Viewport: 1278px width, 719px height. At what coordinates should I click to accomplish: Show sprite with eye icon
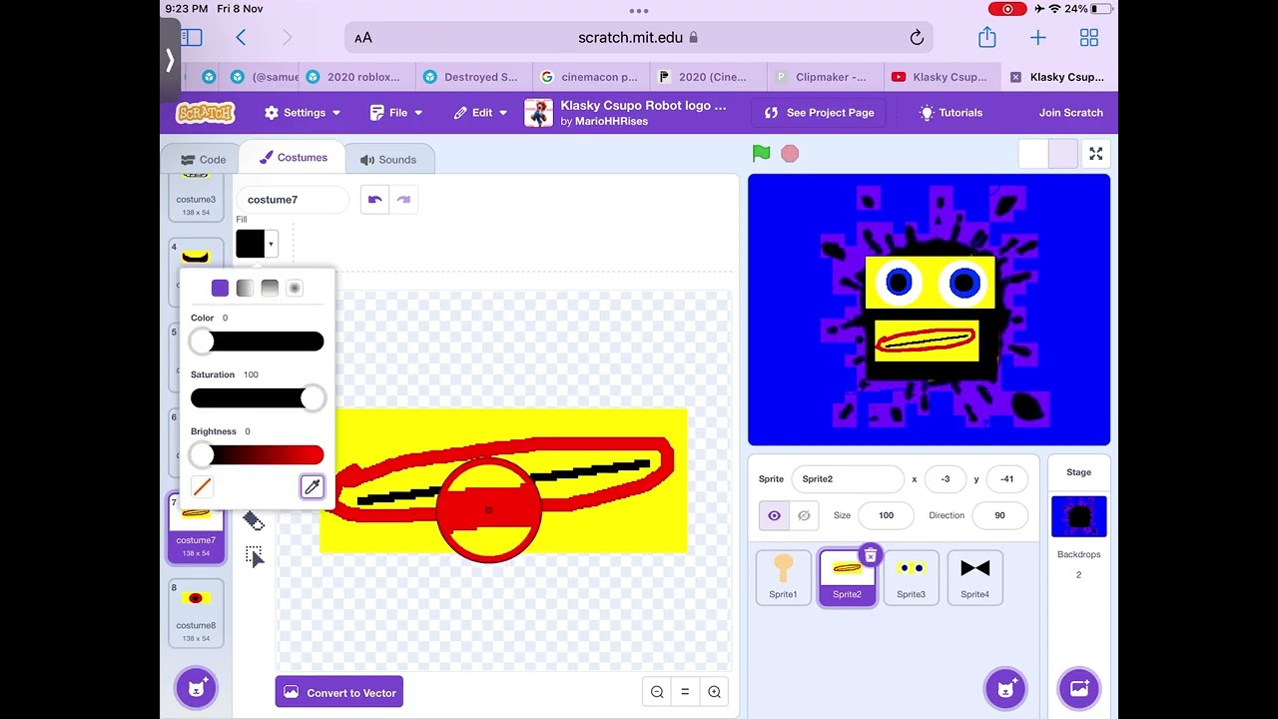(x=774, y=515)
